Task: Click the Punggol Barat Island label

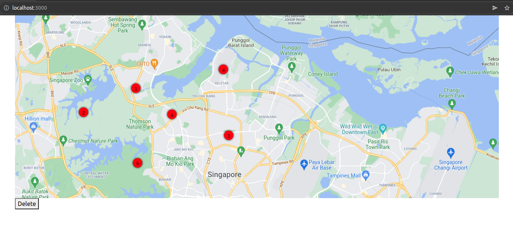Action: point(241,43)
